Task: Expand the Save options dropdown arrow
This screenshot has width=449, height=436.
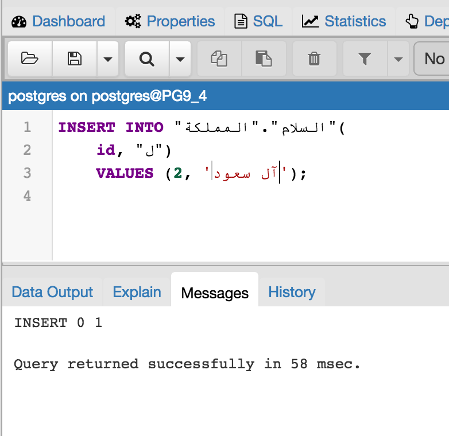Action: coord(107,59)
